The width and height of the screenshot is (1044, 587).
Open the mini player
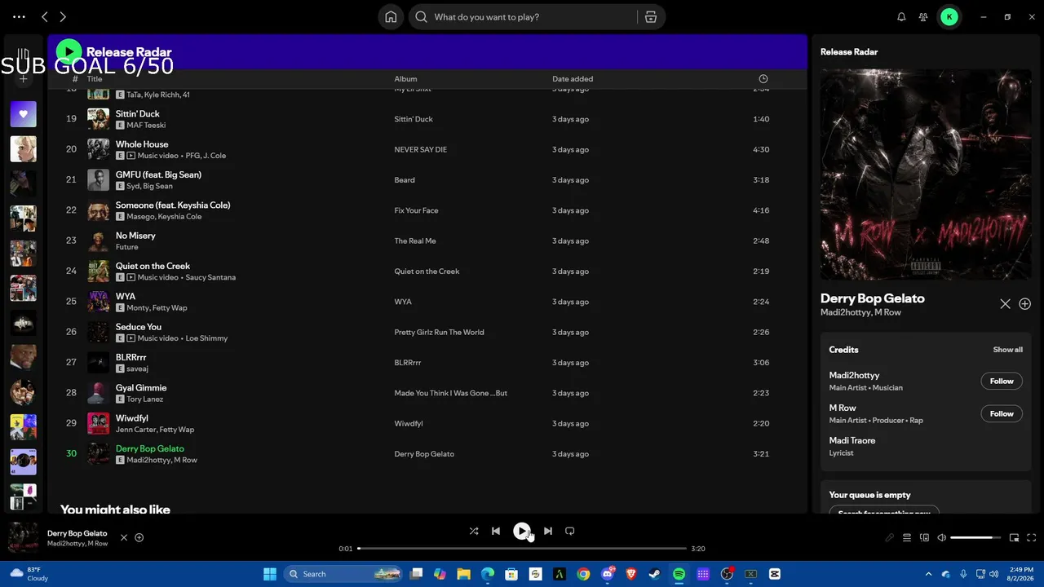1014,538
